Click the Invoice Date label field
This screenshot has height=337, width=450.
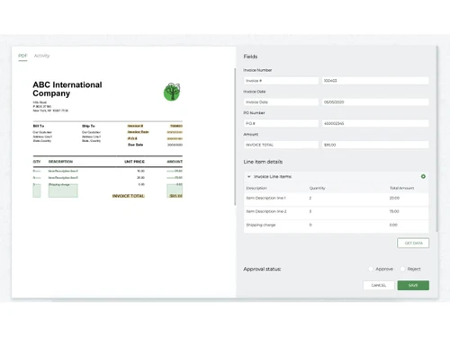(x=281, y=102)
